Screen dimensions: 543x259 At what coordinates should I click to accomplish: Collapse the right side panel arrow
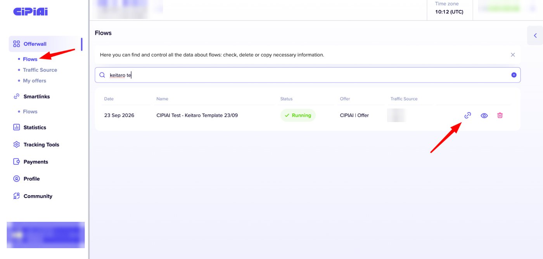535,36
